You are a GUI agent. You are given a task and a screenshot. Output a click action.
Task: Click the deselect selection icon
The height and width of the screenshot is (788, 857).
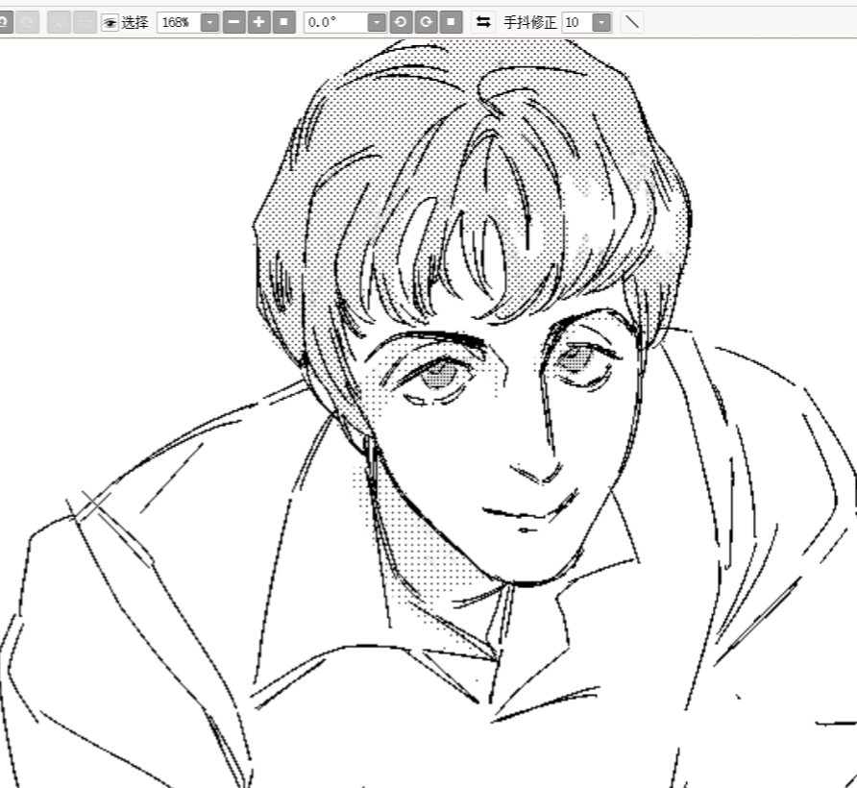[59, 22]
